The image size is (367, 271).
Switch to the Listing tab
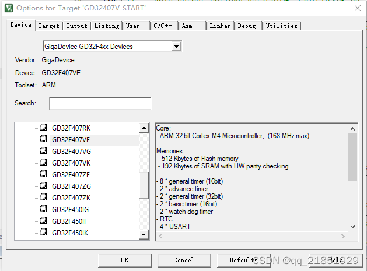(107, 26)
